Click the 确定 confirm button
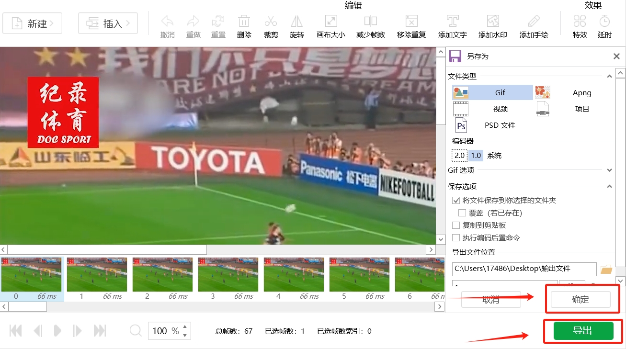The image size is (626, 349). [580, 300]
